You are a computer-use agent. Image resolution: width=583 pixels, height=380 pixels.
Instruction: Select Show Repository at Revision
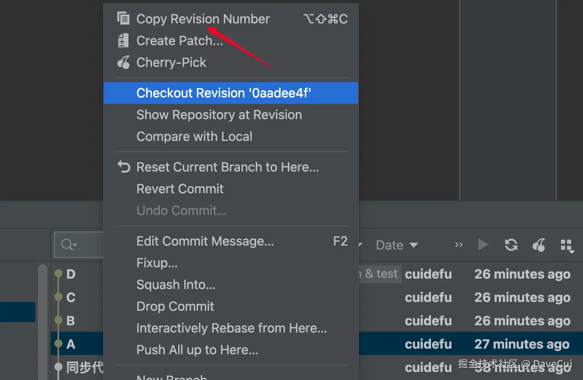pyautogui.click(x=219, y=115)
